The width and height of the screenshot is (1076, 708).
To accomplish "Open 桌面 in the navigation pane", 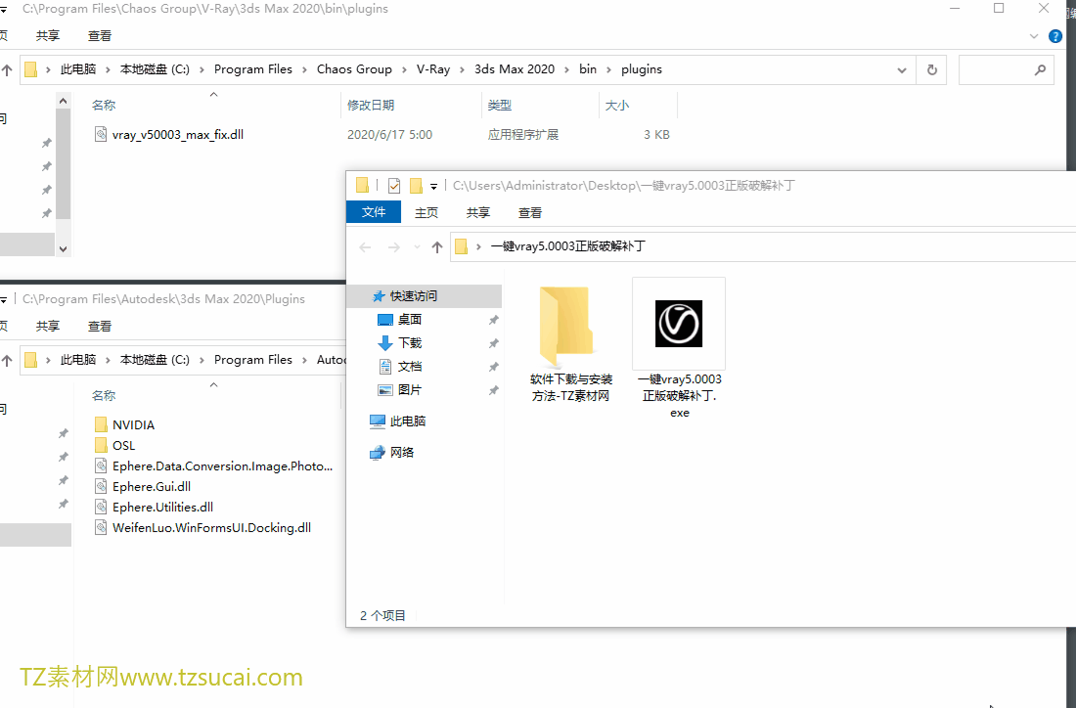I will [x=410, y=319].
